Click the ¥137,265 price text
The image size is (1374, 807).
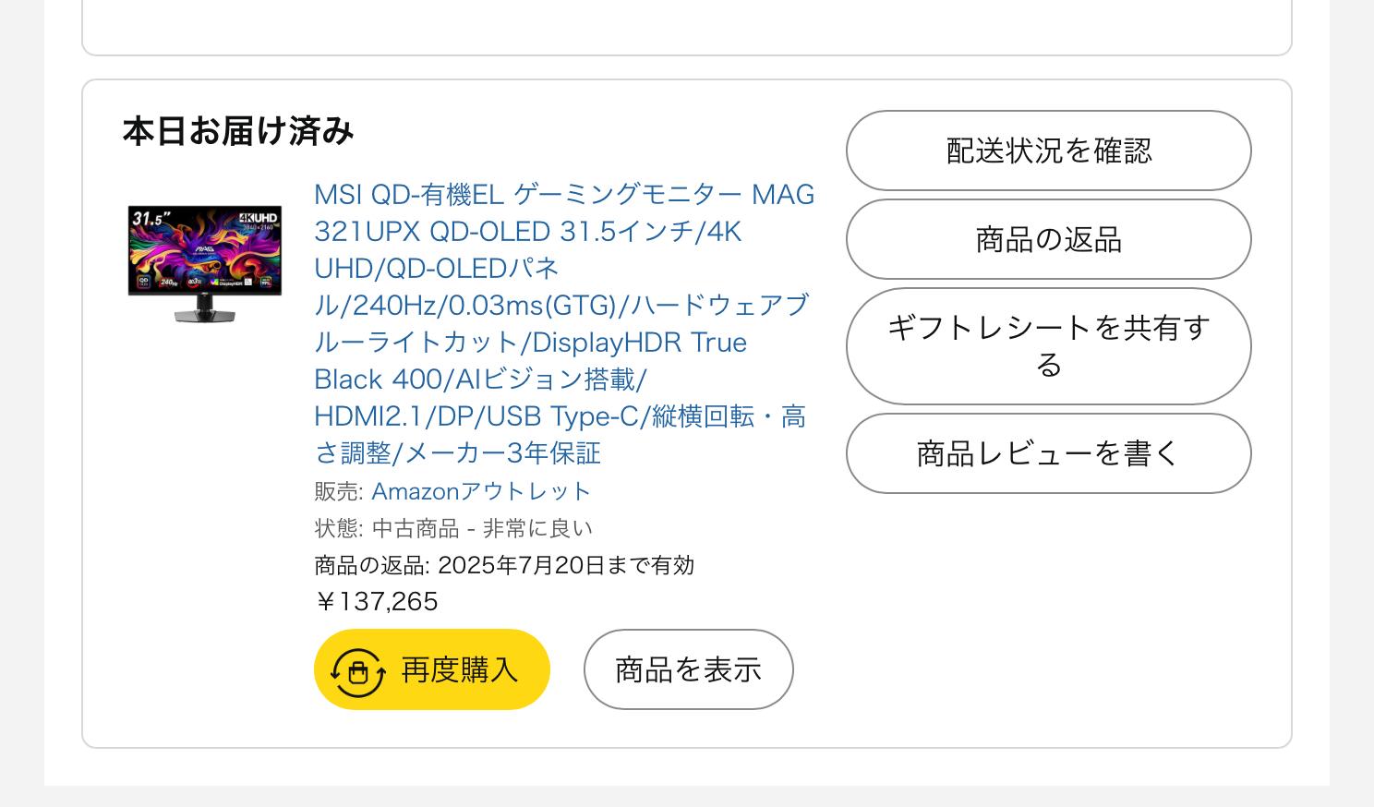pyautogui.click(x=377, y=602)
